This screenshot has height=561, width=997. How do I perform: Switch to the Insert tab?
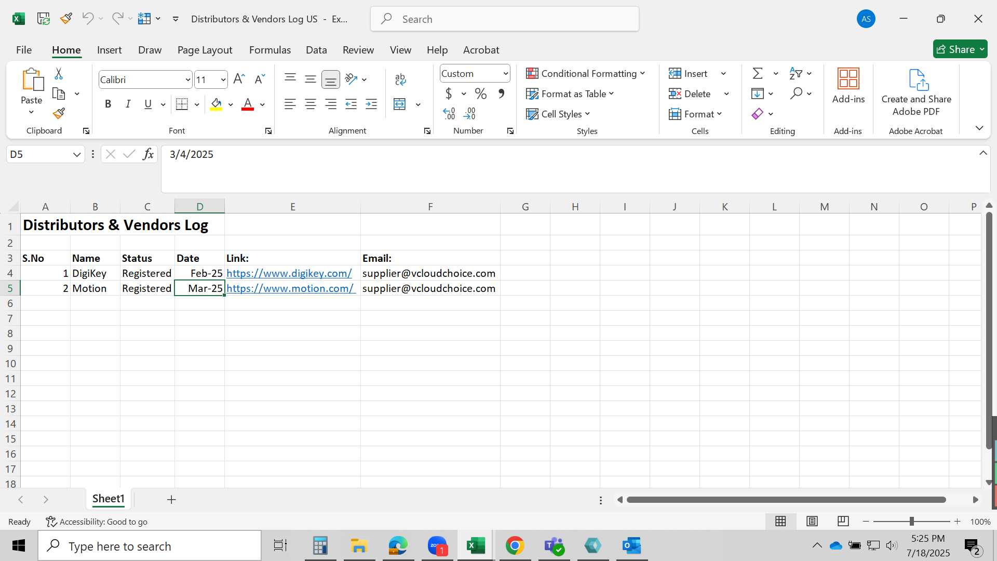109,50
